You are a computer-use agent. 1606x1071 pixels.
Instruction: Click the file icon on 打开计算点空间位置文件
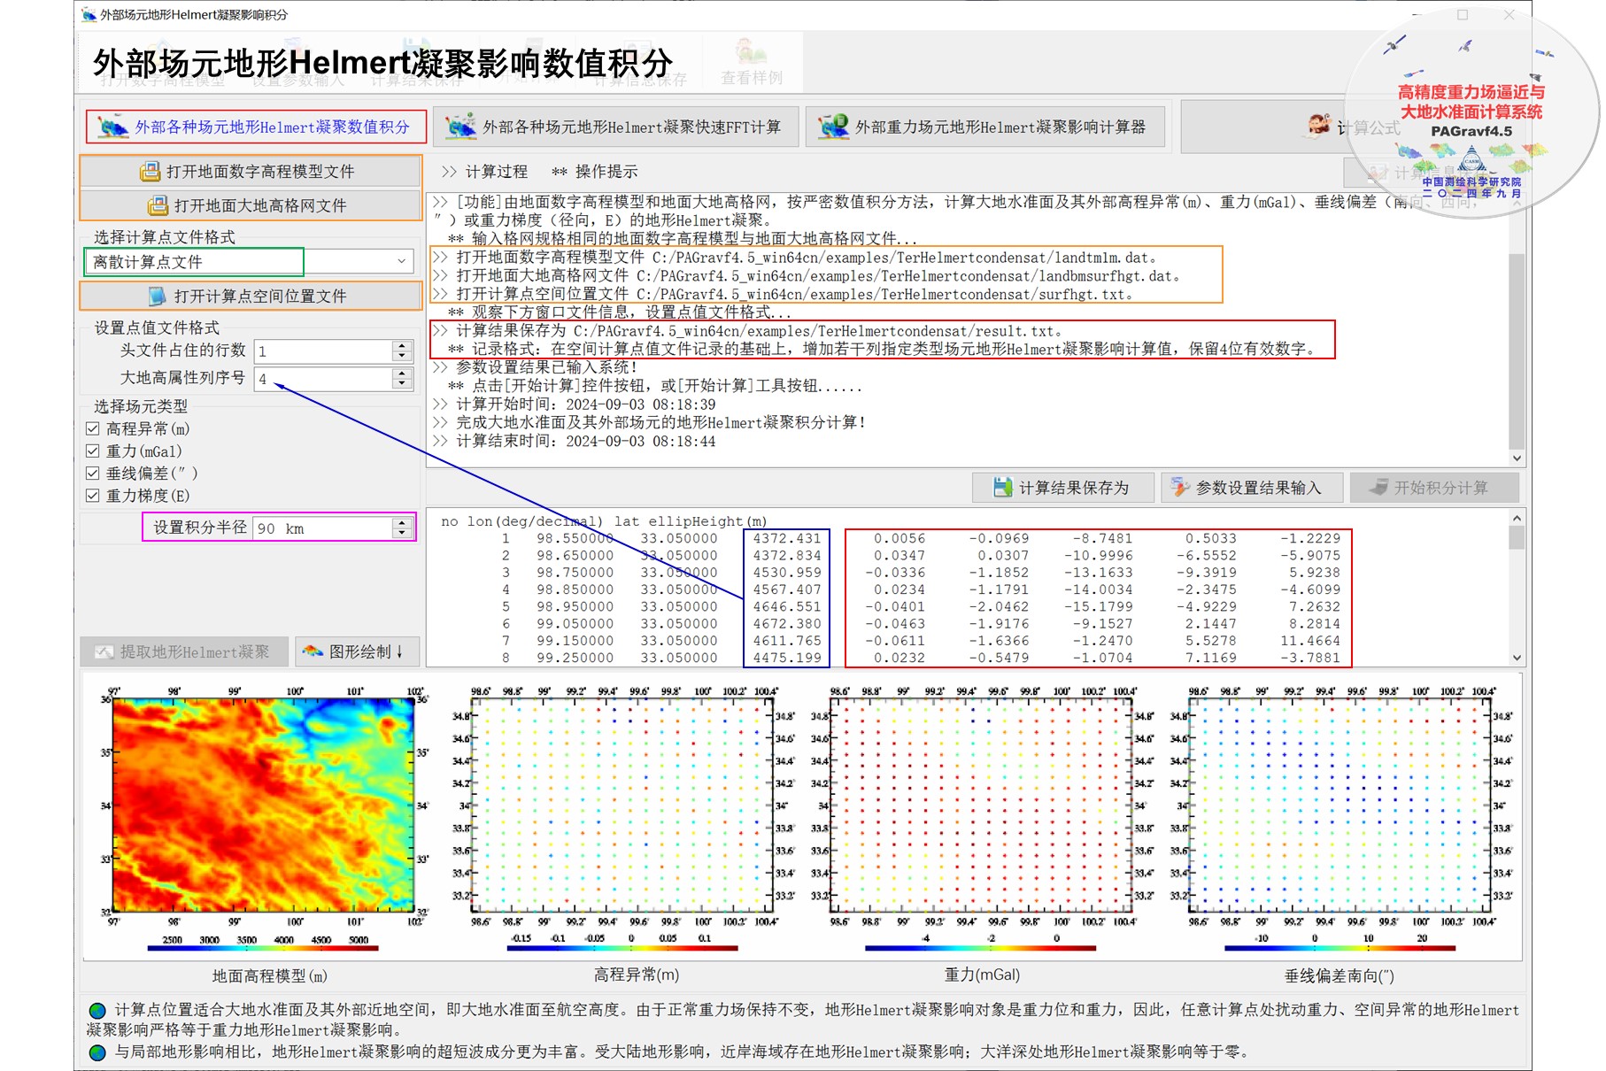pos(158,296)
